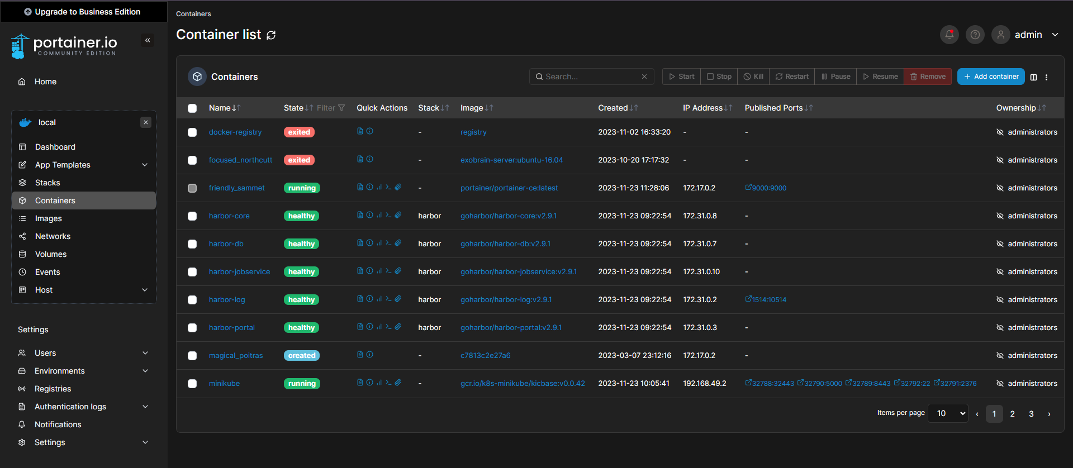The width and height of the screenshot is (1073, 468).
Task: Open logs icon for harbor-jobservice row
Action: [x=360, y=271]
